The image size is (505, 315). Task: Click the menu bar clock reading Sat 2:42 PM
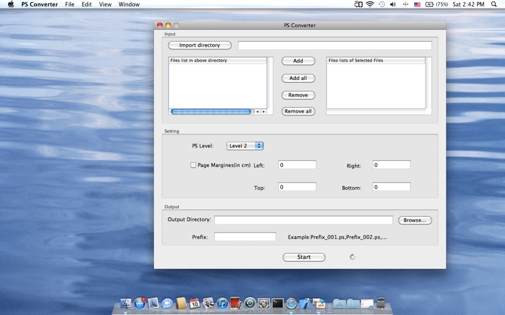[468, 4]
